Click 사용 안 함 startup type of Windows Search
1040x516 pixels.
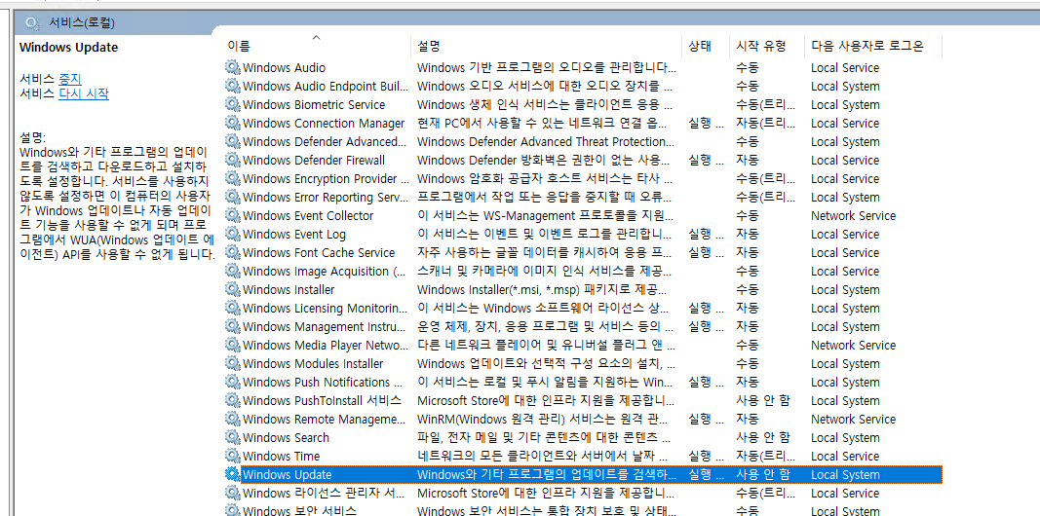763,438
